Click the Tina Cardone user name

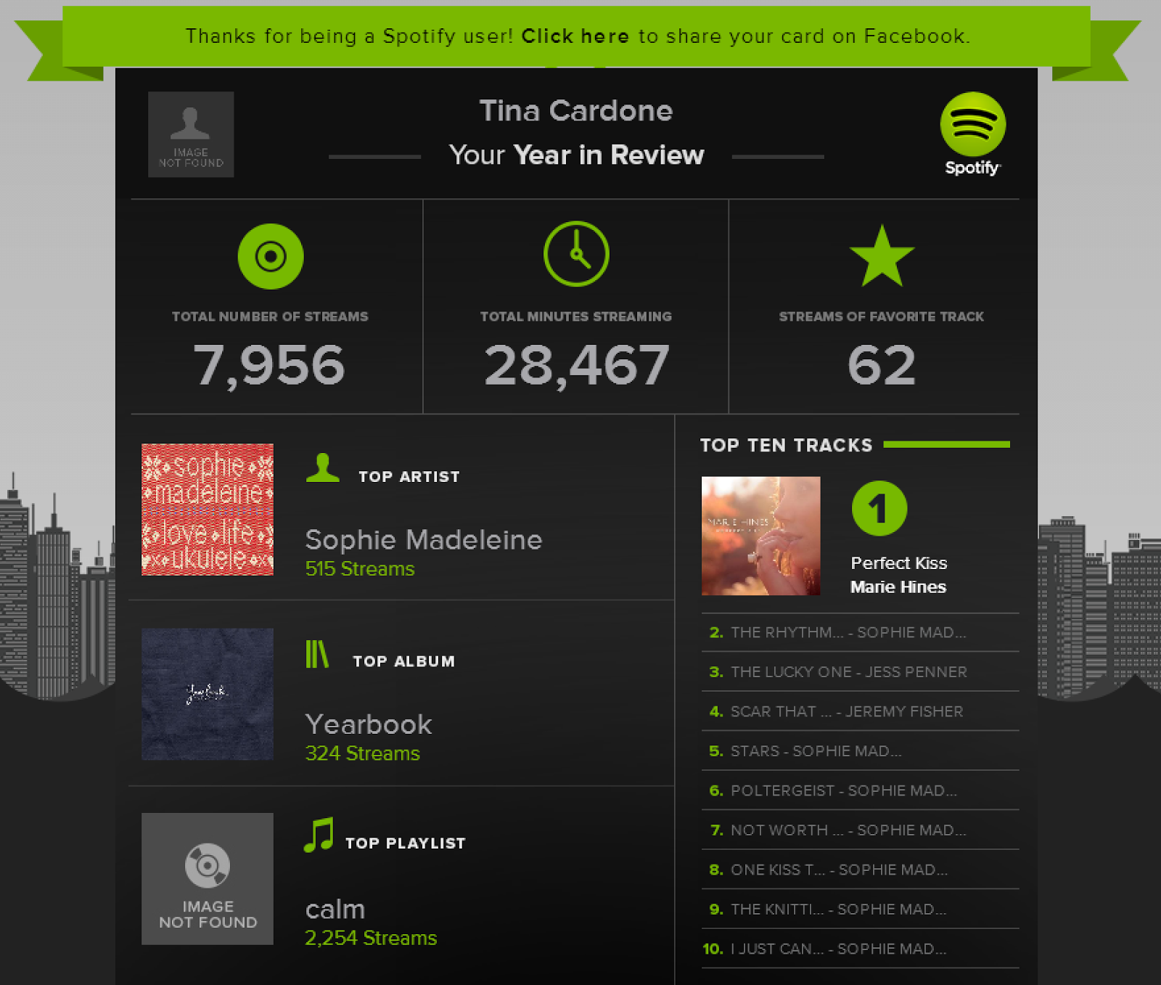click(x=576, y=111)
